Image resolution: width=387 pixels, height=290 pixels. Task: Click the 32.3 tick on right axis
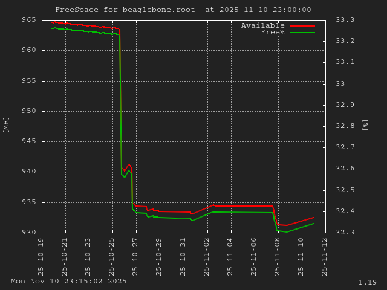coord(345,233)
